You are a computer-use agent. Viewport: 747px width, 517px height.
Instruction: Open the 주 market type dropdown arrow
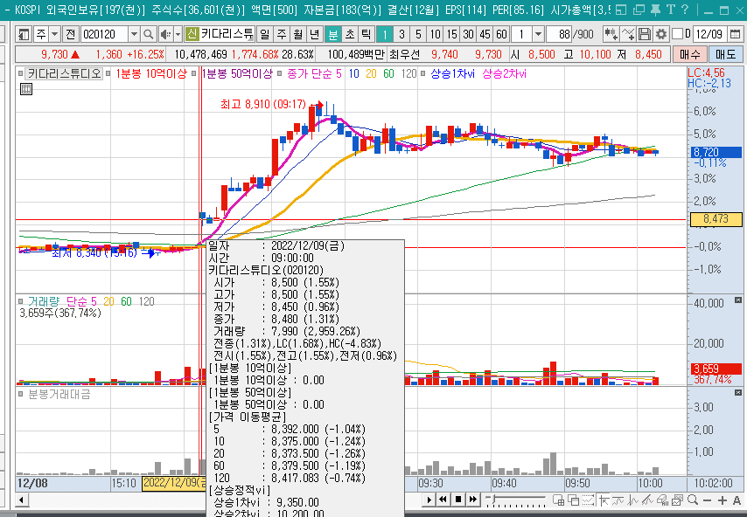point(55,34)
